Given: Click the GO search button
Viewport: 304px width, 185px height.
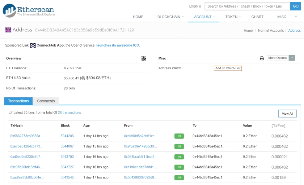Looking at the screenshot, I should pos(295,6).
